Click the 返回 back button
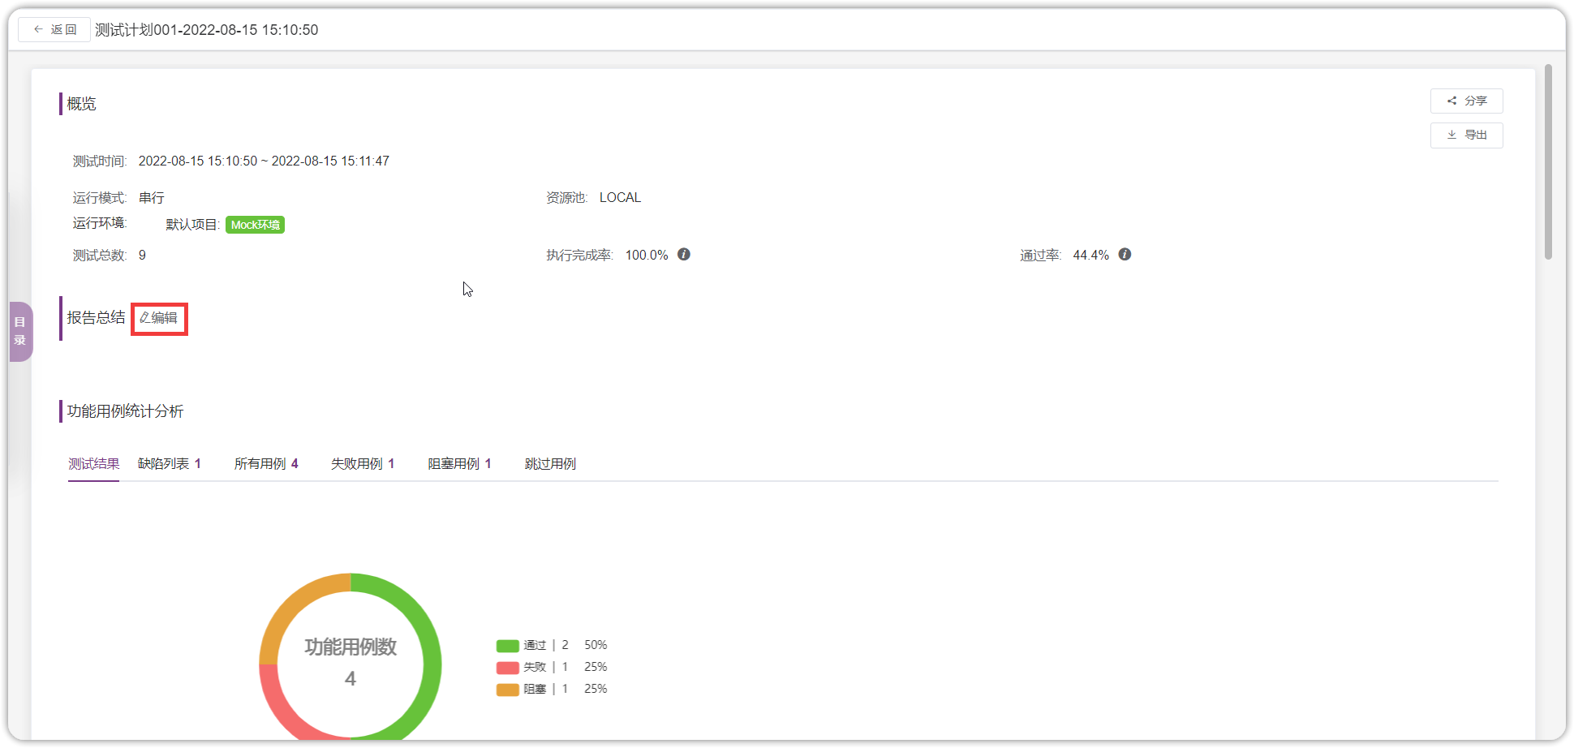The width and height of the screenshot is (1574, 748). point(54,30)
